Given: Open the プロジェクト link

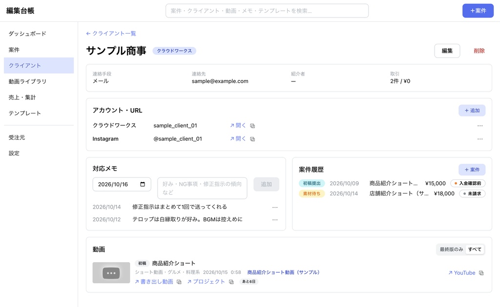Looking at the screenshot, I should point(206,282).
